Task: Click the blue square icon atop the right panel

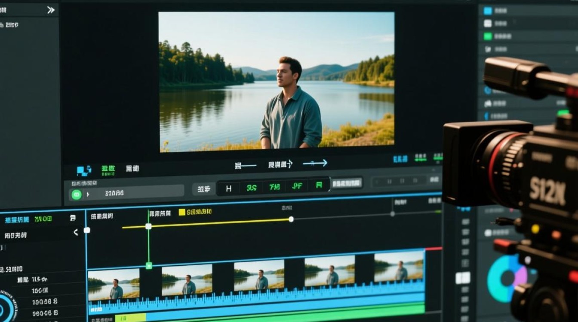Action: coord(488,11)
